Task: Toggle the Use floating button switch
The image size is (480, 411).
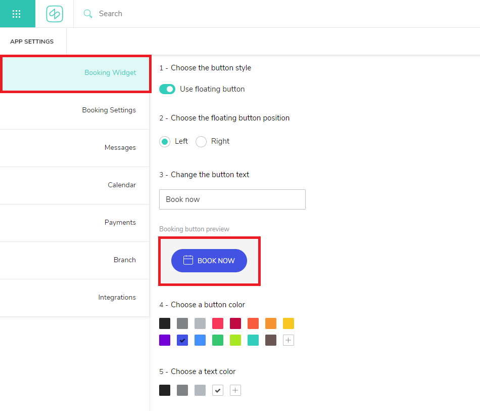Action: 167,89
